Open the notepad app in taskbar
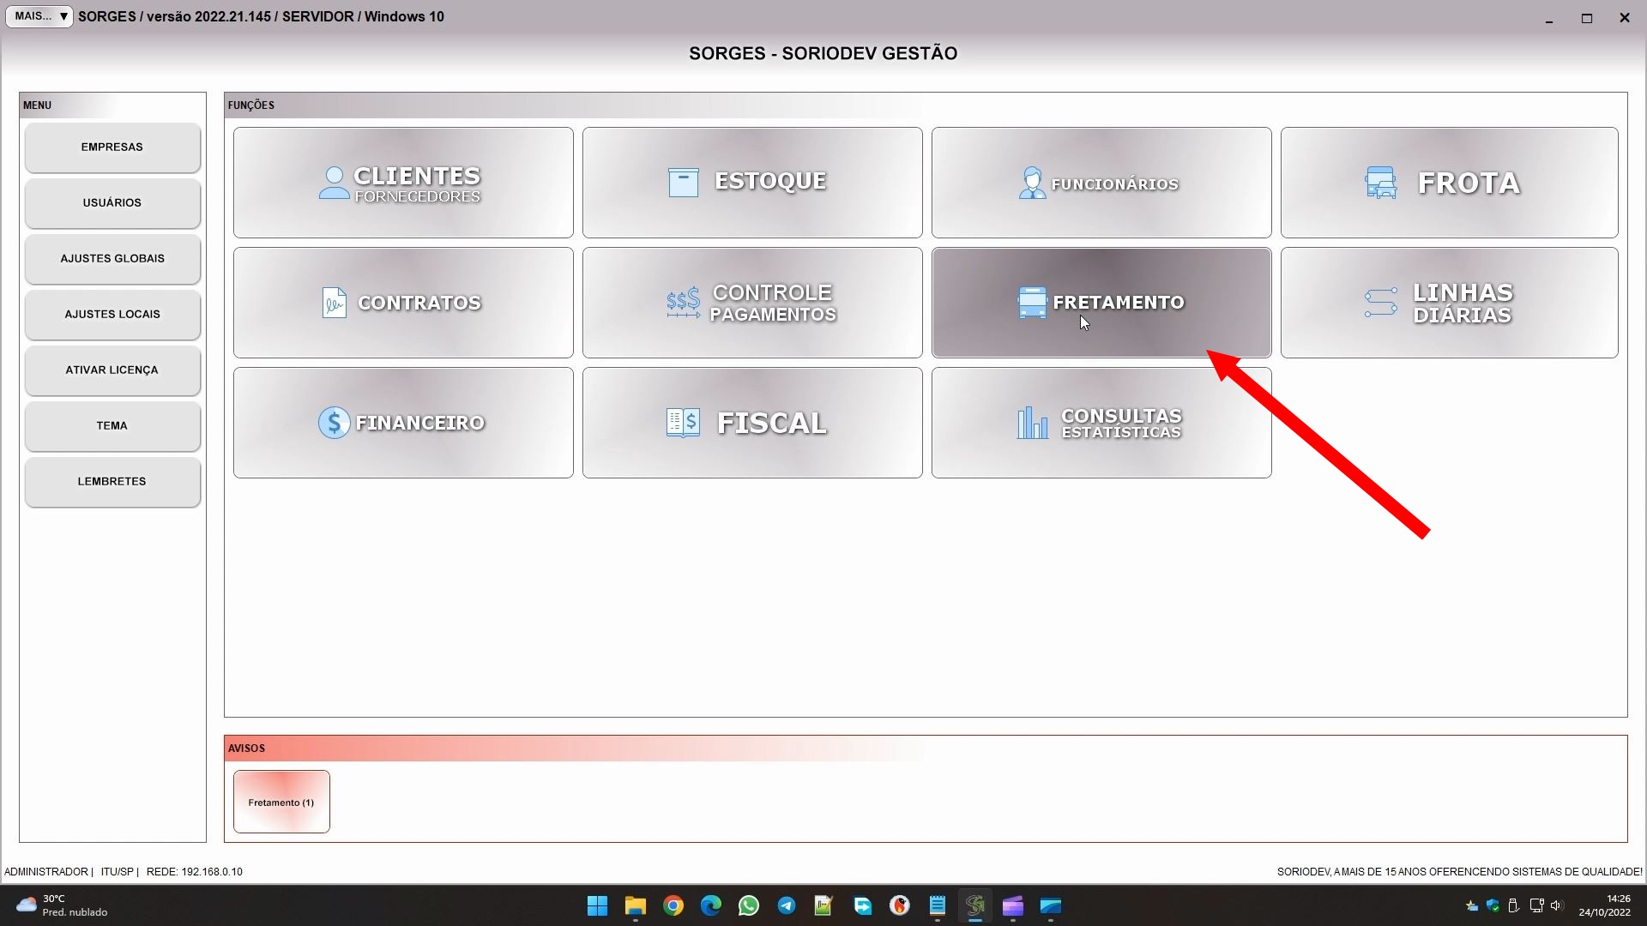 (x=938, y=905)
